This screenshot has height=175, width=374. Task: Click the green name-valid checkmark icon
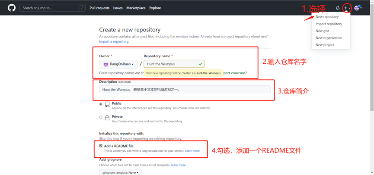click(200, 64)
